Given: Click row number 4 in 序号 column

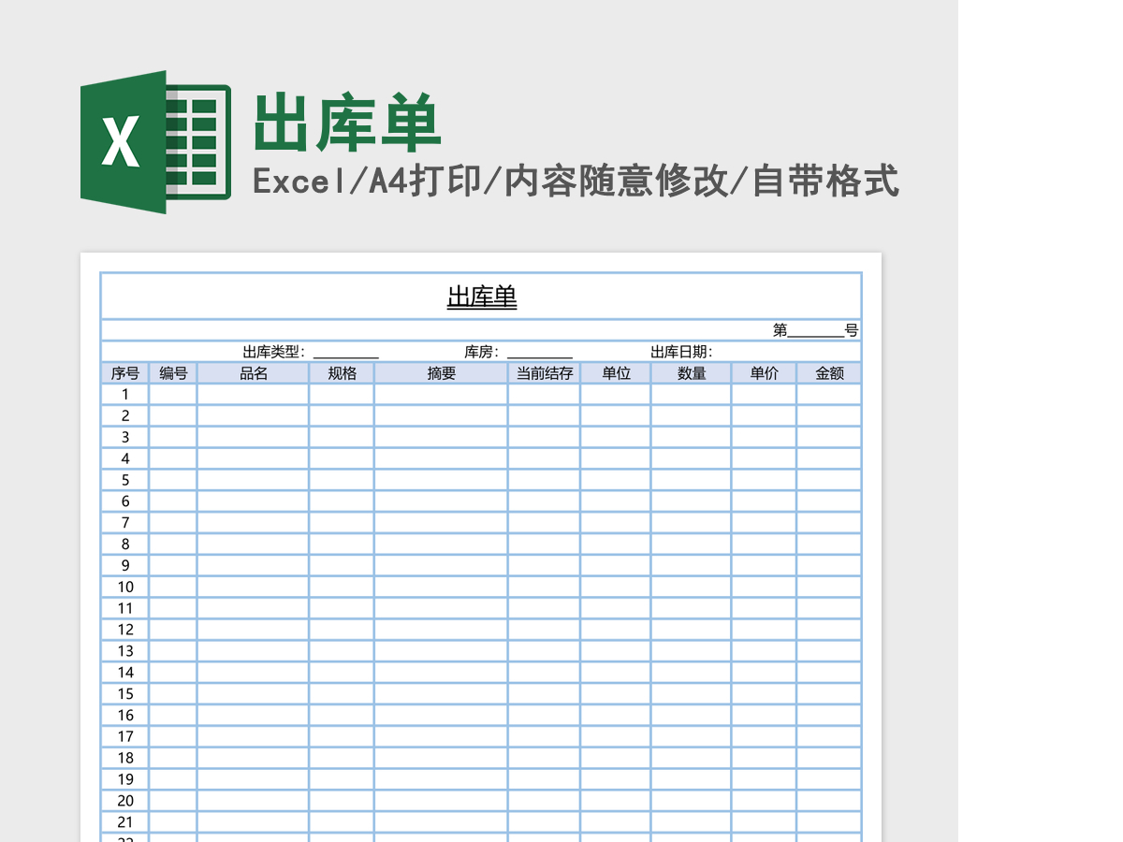Looking at the screenshot, I should [x=125, y=459].
